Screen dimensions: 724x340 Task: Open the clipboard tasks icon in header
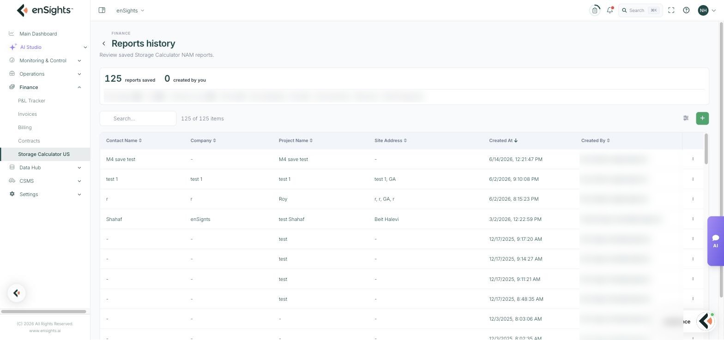click(595, 10)
